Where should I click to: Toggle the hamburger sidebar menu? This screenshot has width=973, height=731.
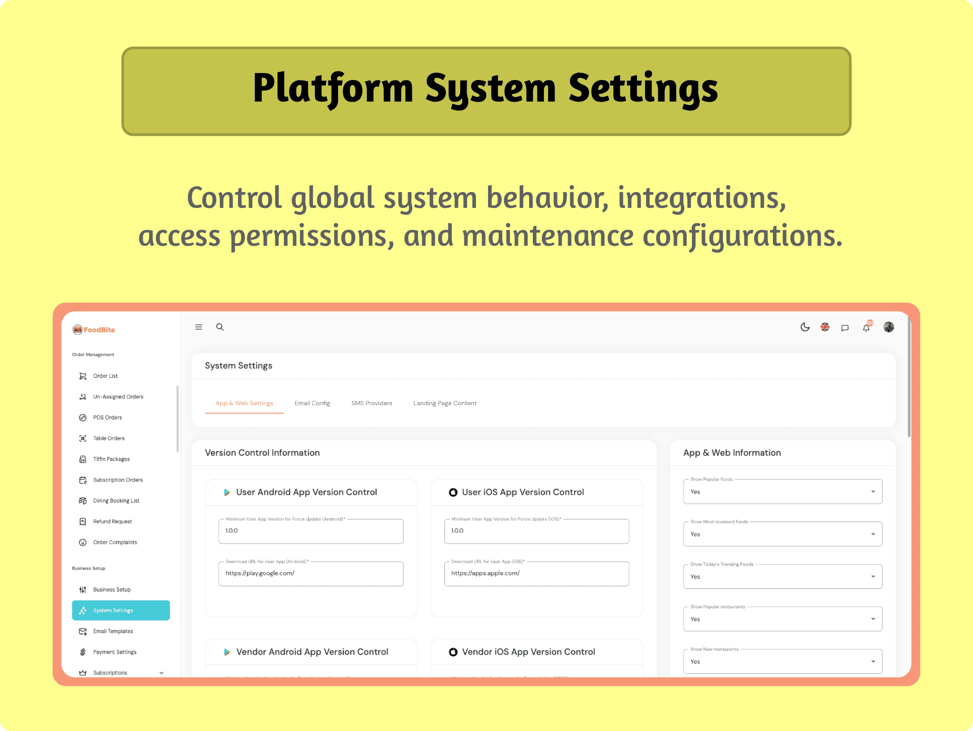click(198, 327)
